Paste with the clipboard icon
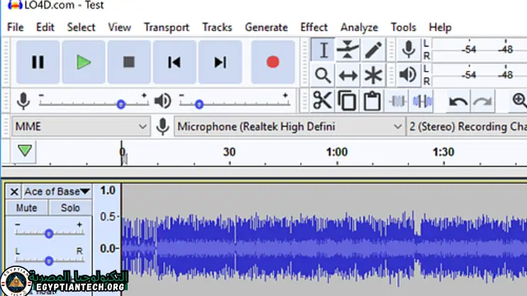This screenshot has width=527, height=296. pos(372,101)
